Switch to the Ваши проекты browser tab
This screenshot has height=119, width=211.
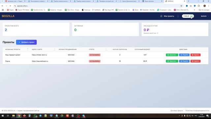(152, 1)
